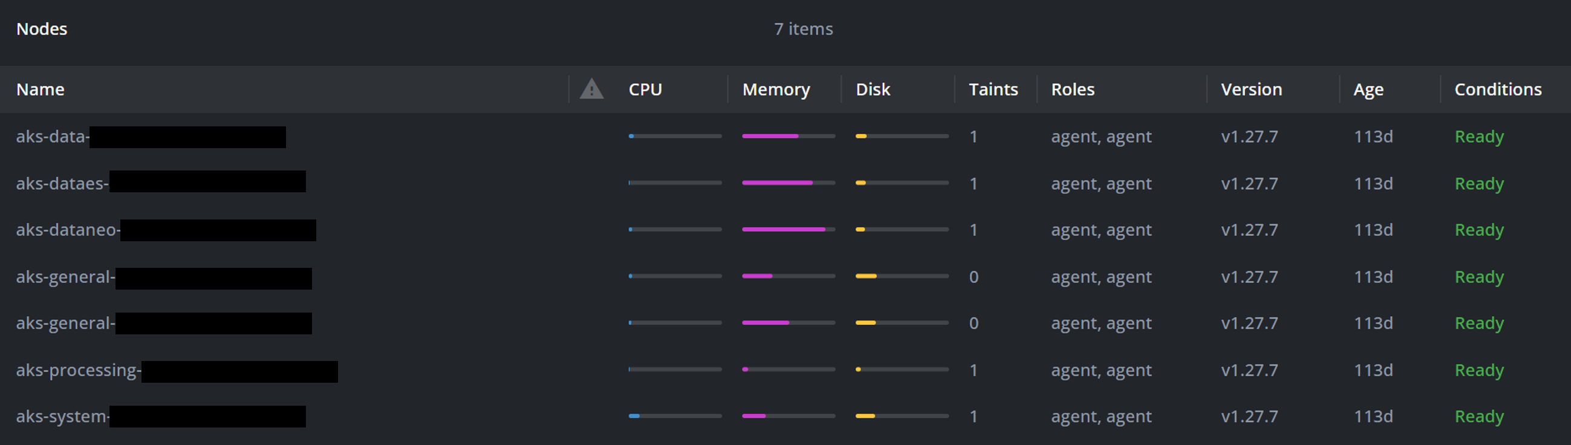Click the Ready condition on aks-general row
This screenshot has width=1571, height=445.
tap(1480, 277)
